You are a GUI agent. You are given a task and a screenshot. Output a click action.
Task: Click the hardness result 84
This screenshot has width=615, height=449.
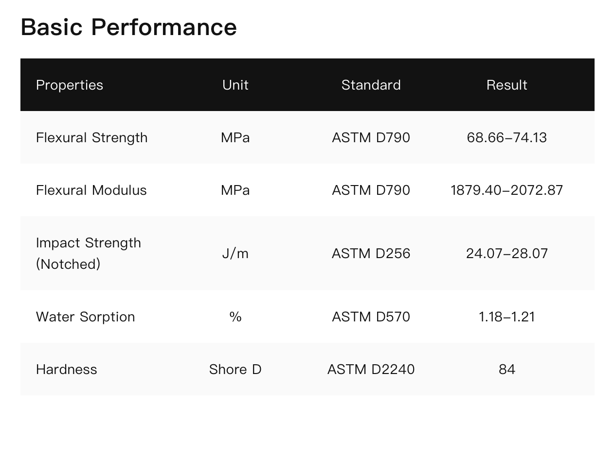(506, 370)
